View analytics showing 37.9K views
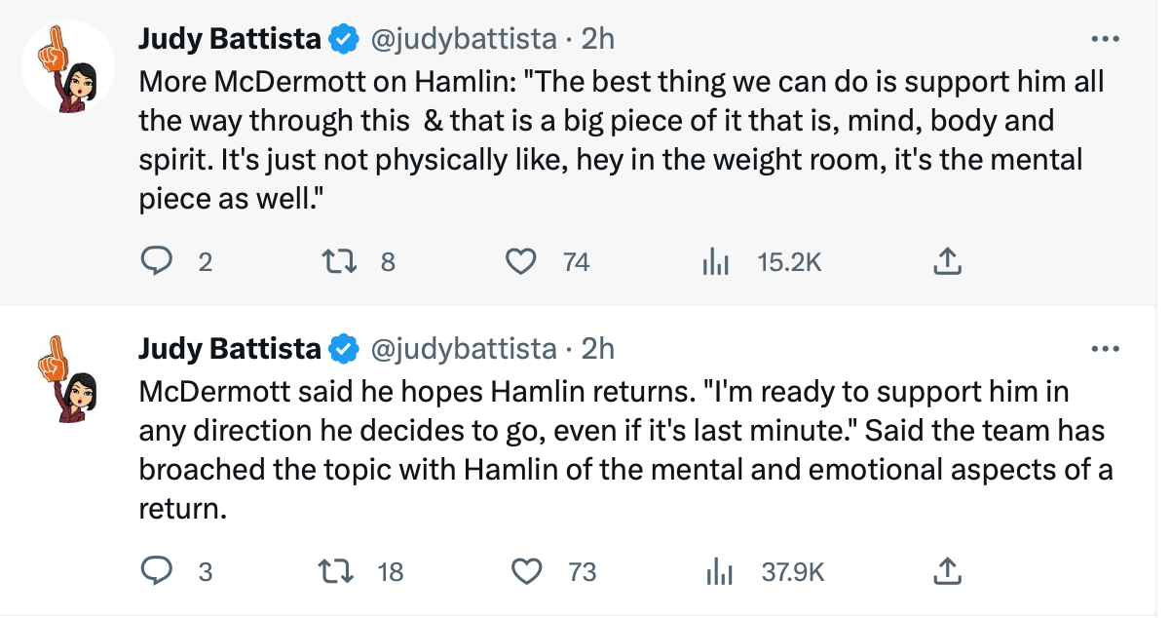Viewport: 1171px width, 618px height. [x=718, y=571]
